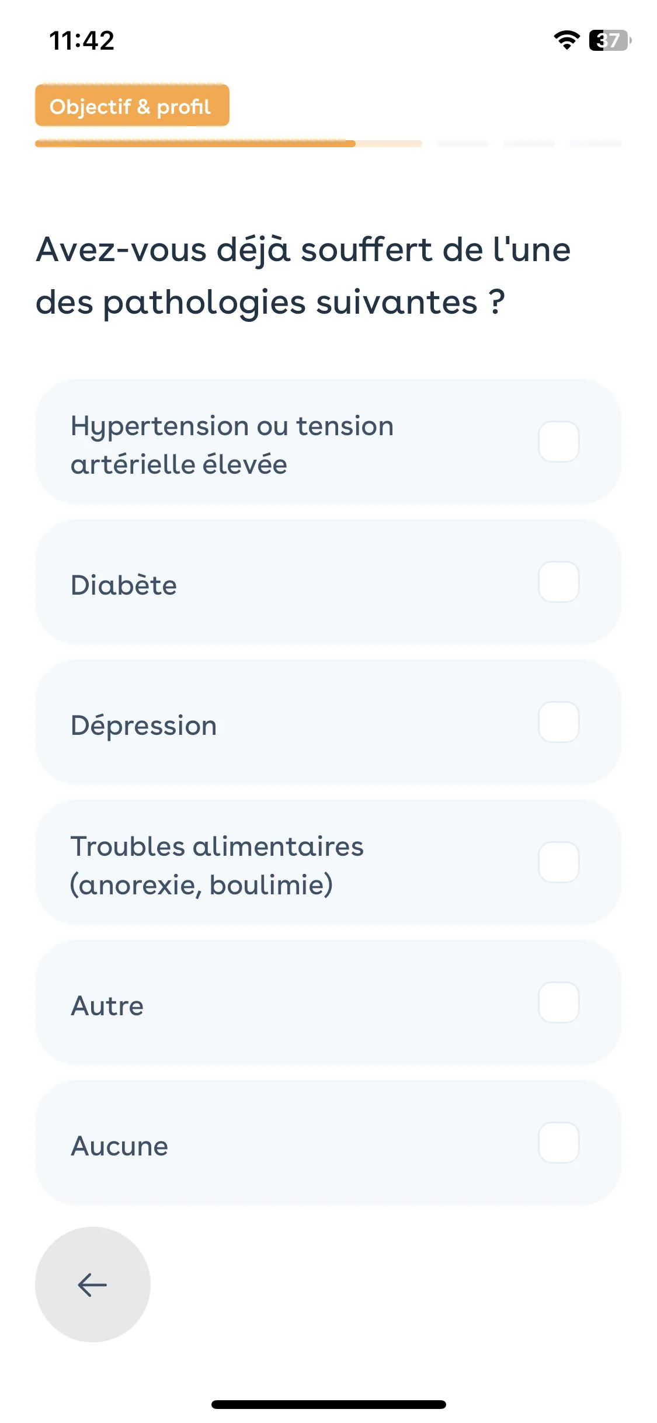Tick the Diabète checkbox
The image size is (657, 1423).
point(558,582)
